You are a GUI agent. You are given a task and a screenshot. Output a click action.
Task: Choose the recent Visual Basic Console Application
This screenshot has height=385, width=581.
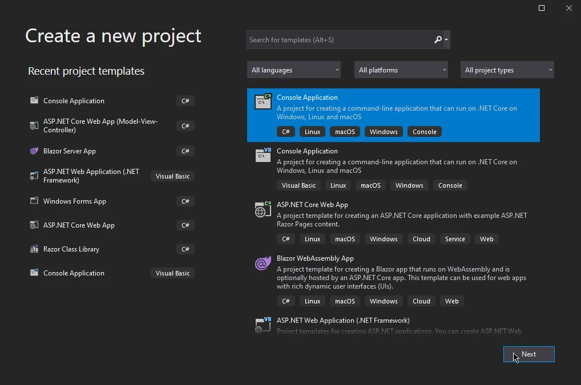coord(74,273)
